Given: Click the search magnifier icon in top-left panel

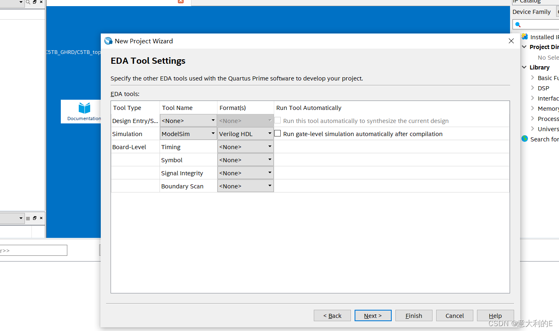Looking at the screenshot, I should tap(28, 2).
